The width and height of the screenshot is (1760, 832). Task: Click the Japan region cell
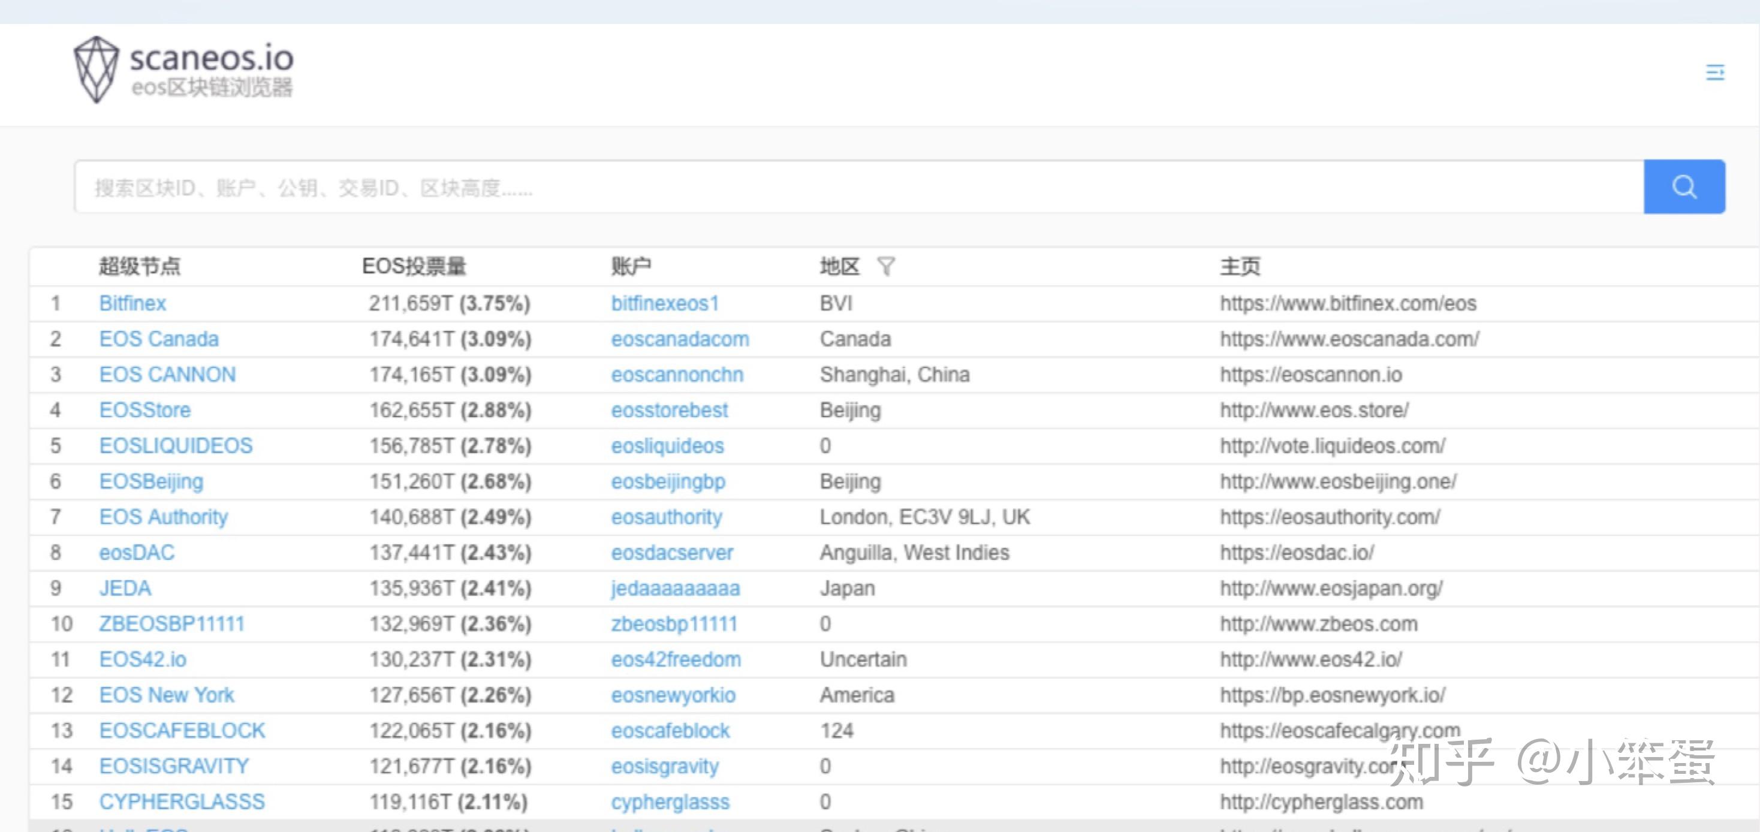847,588
